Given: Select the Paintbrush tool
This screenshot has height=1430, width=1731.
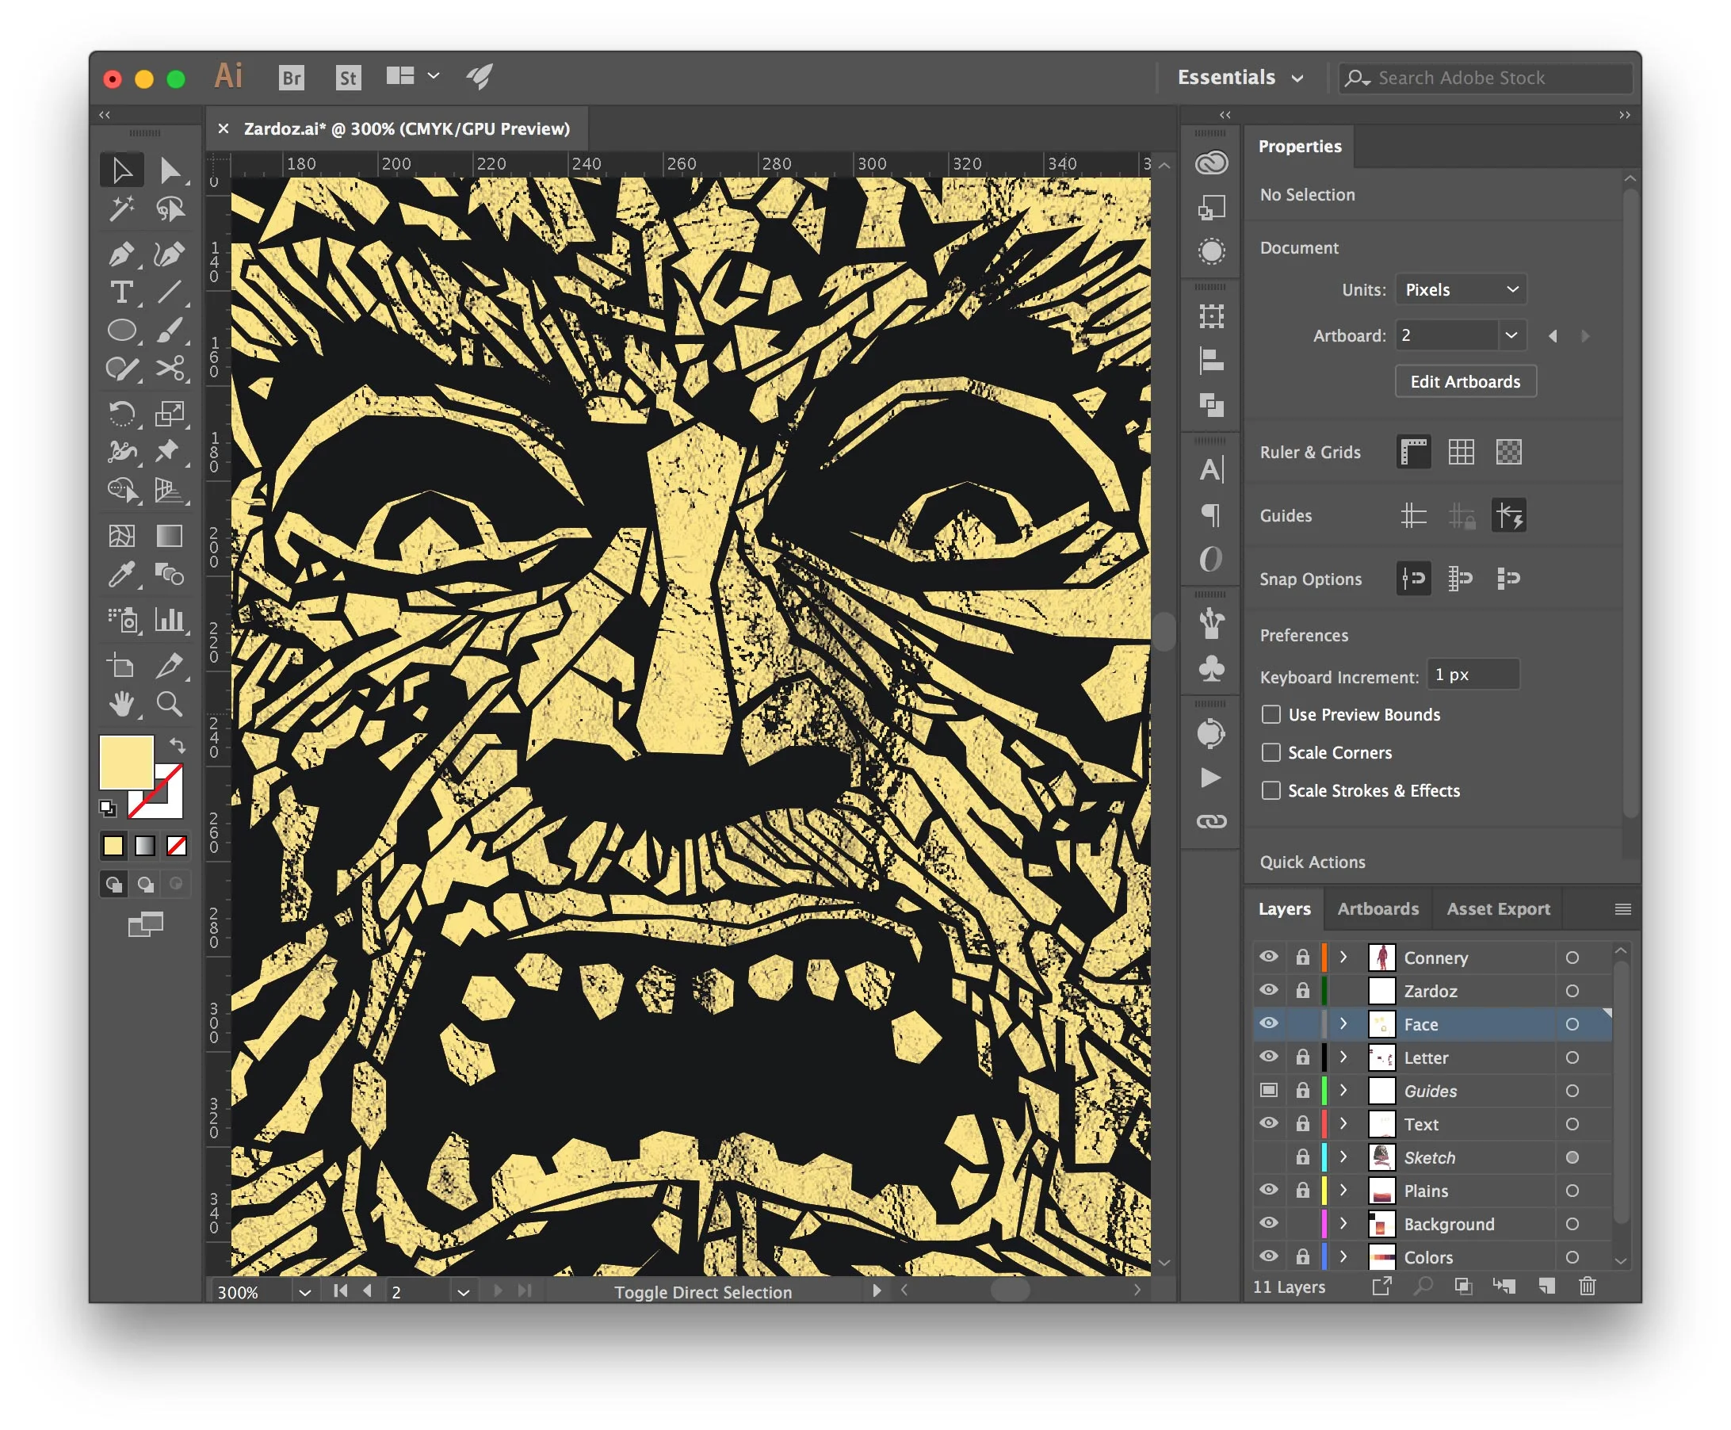Looking at the screenshot, I should click(170, 331).
